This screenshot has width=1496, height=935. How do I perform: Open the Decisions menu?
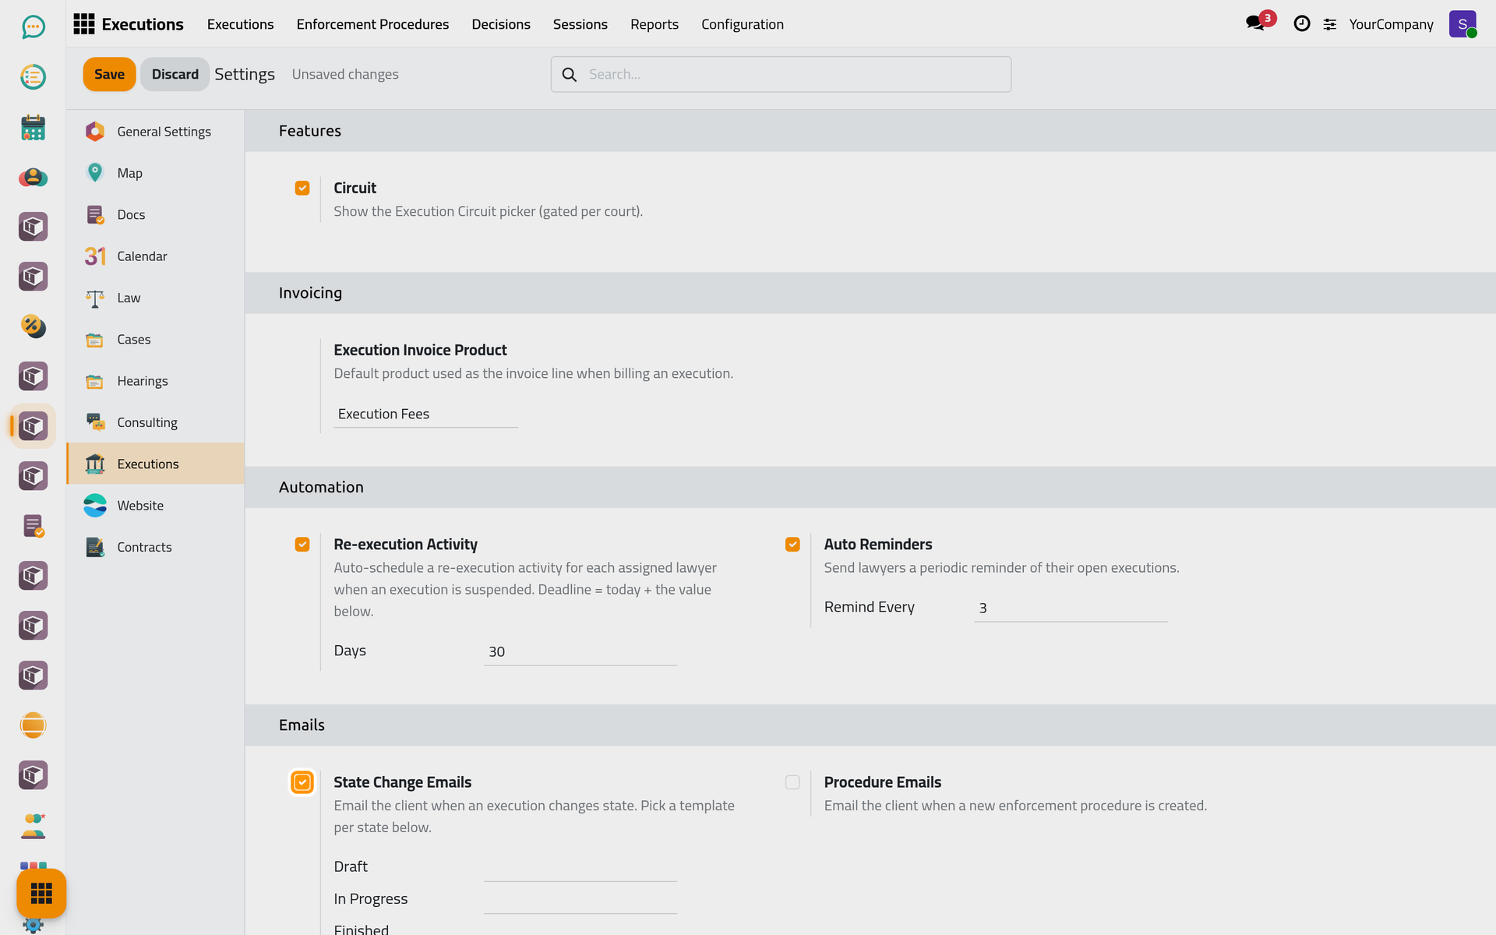[501, 24]
